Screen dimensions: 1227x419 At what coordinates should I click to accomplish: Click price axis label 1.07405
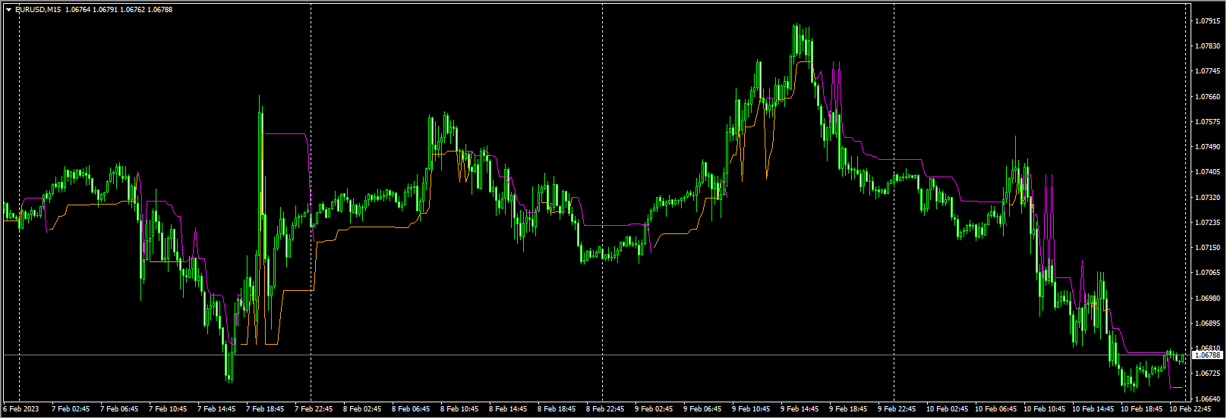tap(1207, 172)
